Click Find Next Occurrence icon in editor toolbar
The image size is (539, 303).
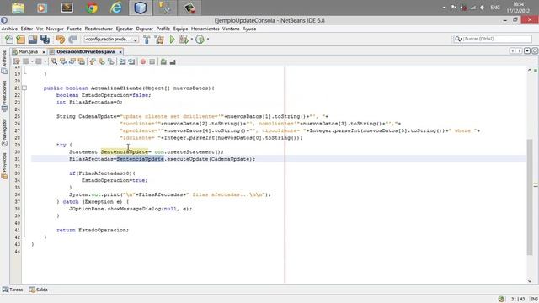click(x=72, y=61)
